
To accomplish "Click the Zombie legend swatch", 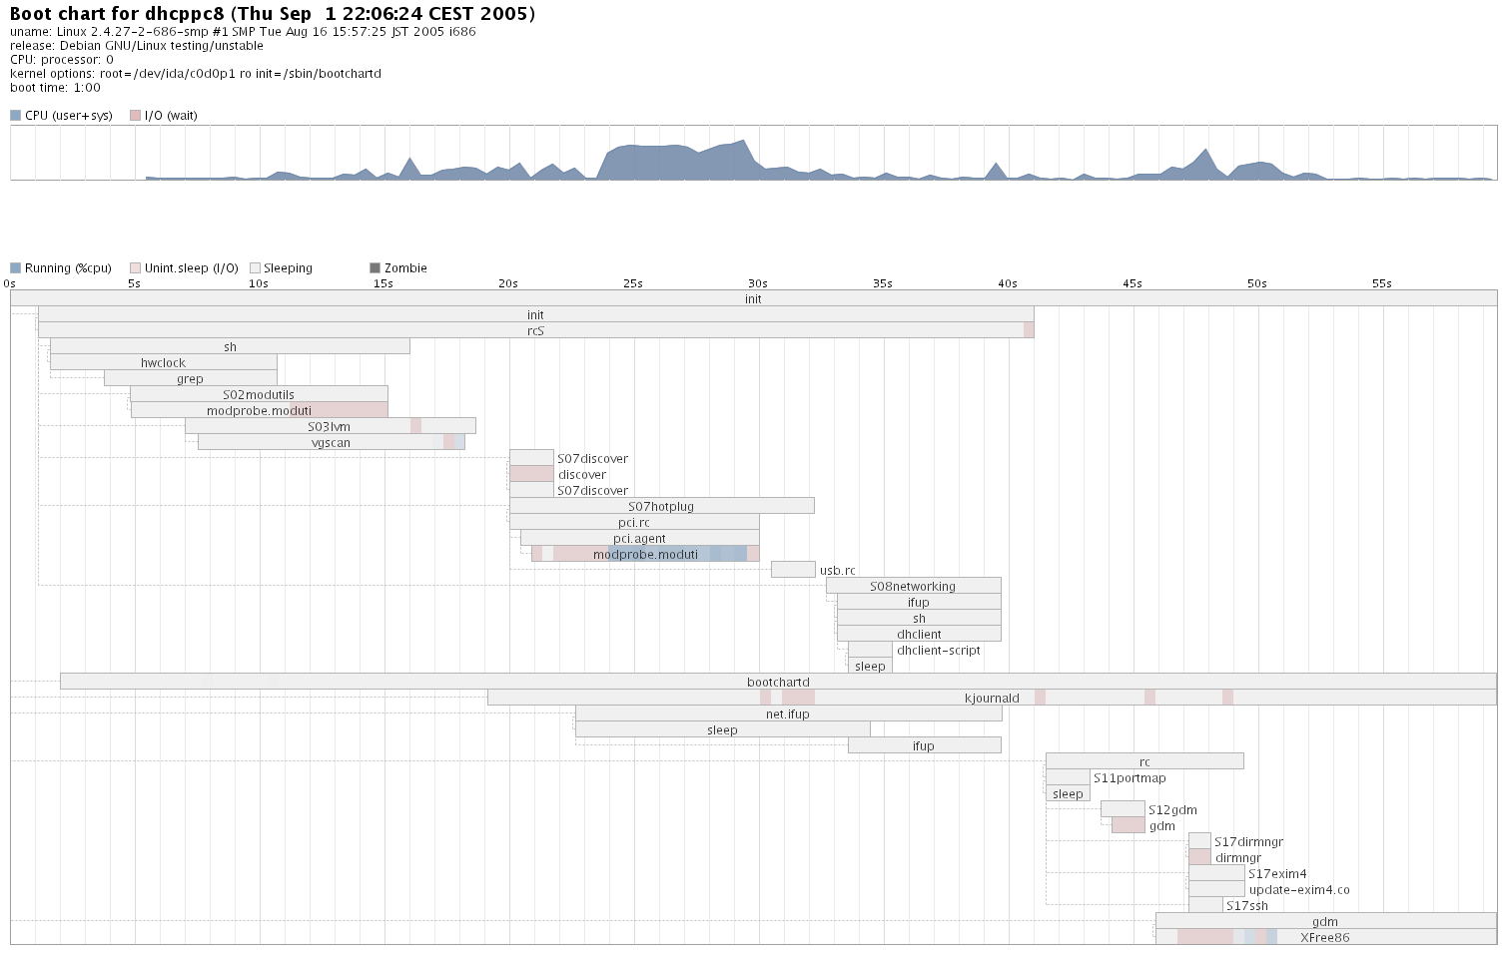I will point(375,268).
